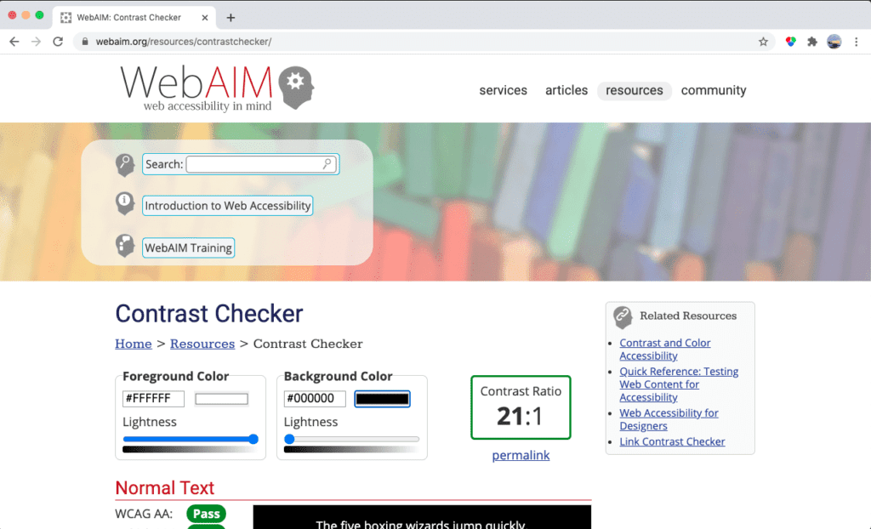
Task: Click the address bar URL
Action: pyautogui.click(x=184, y=42)
